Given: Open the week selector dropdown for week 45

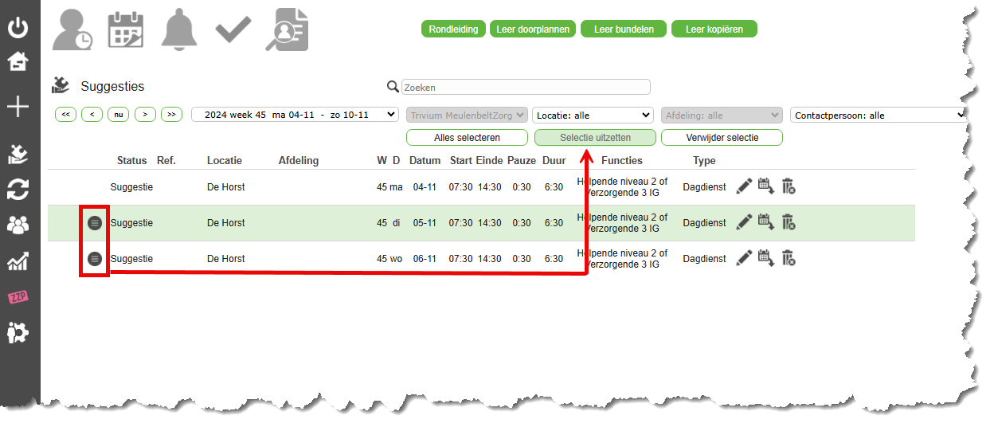Looking at the screenshot, I should pyautogui.click(x=295, y=115).
